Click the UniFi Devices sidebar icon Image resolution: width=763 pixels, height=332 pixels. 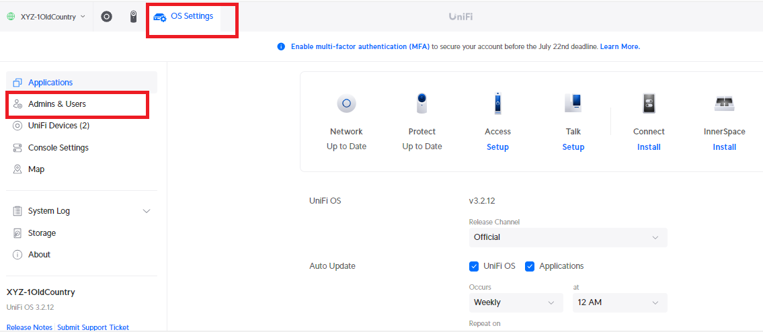click(17, 126)
